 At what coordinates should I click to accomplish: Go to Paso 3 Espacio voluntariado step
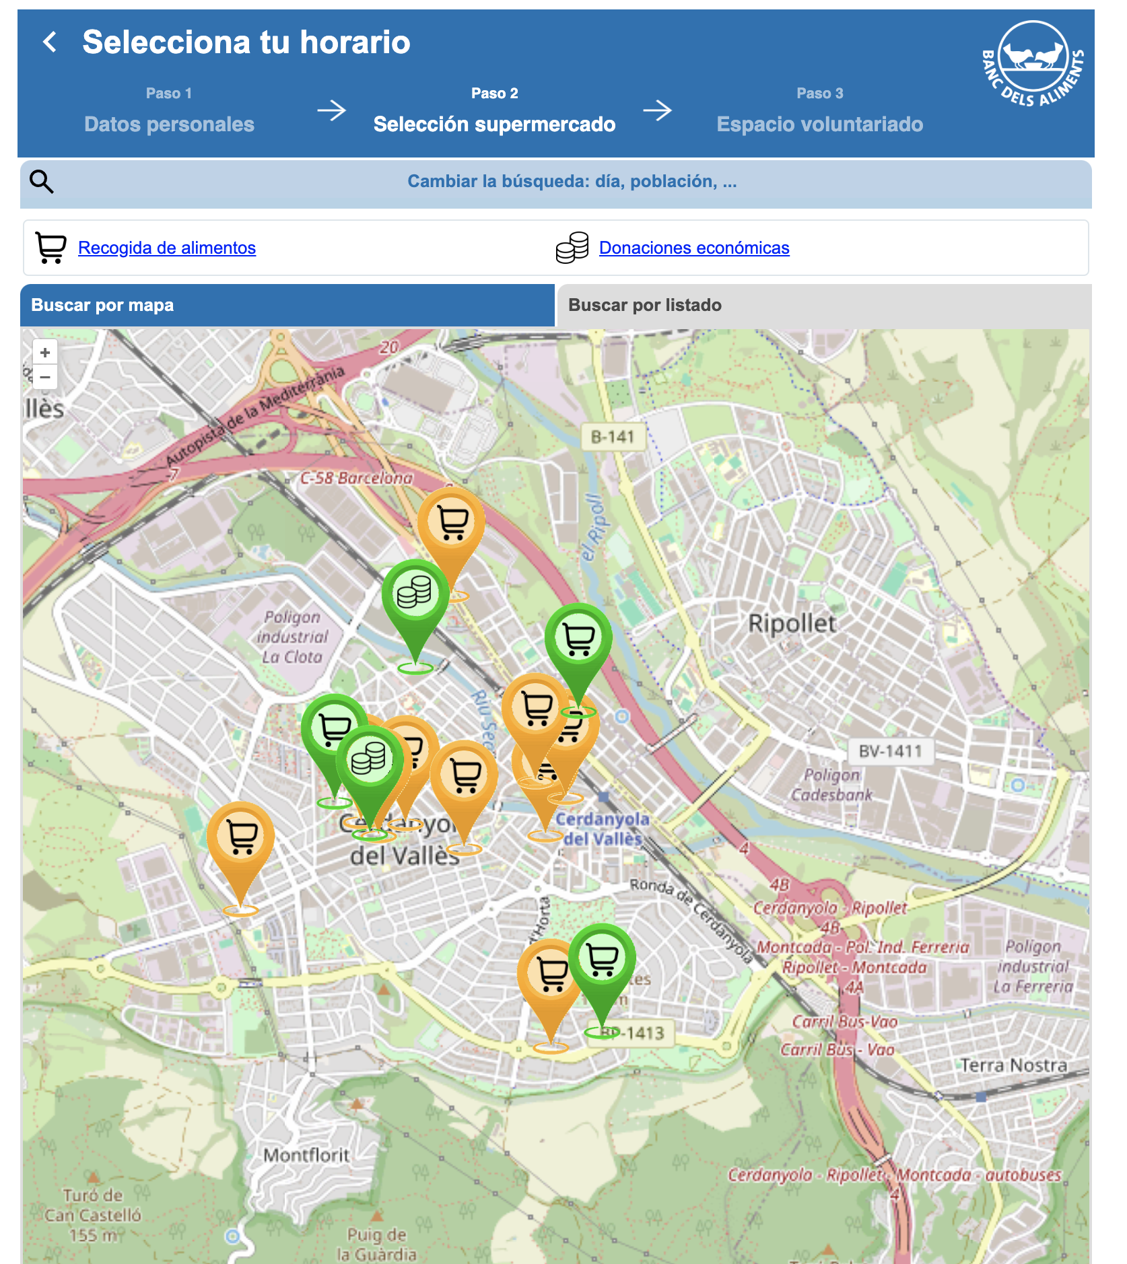[x=819, y=110]
